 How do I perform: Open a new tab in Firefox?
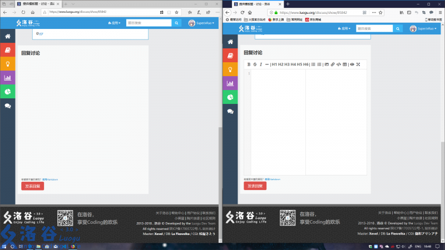pos(288,4)
